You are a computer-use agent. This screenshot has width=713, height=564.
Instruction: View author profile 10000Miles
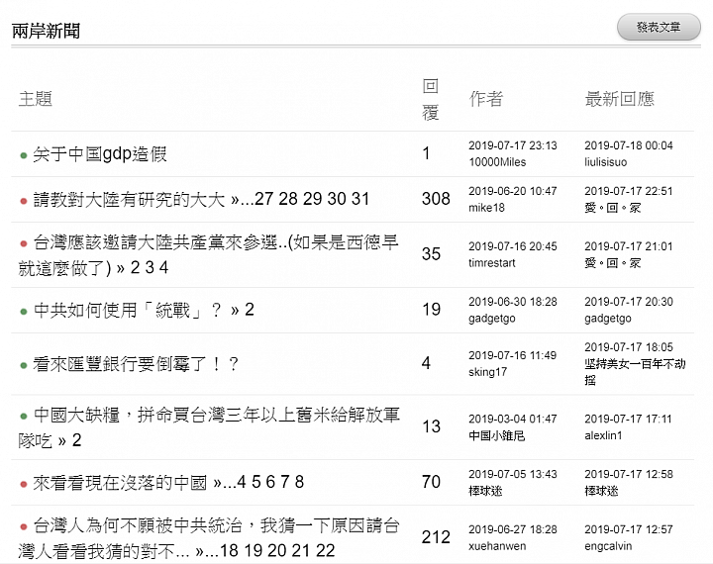pos(497,162)
